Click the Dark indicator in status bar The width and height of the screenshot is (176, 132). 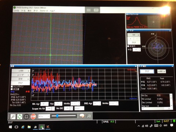click(158, 121)
